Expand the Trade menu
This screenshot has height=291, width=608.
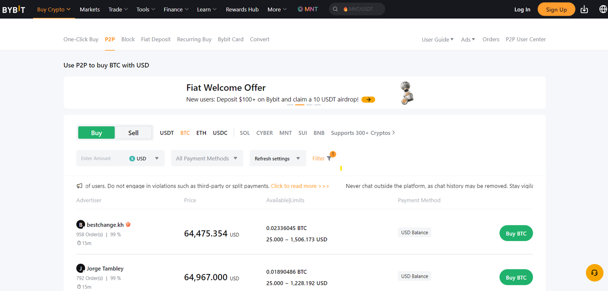point(118,9)
